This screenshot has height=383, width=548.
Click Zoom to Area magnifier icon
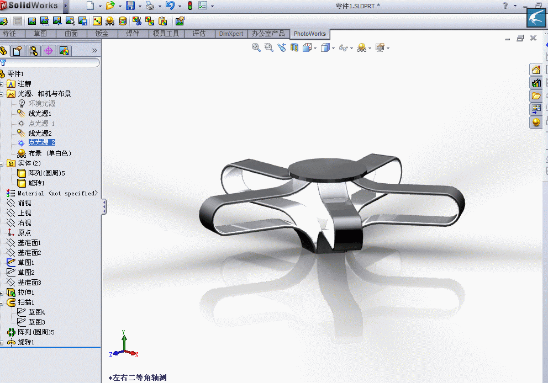[x=269, y=48]
